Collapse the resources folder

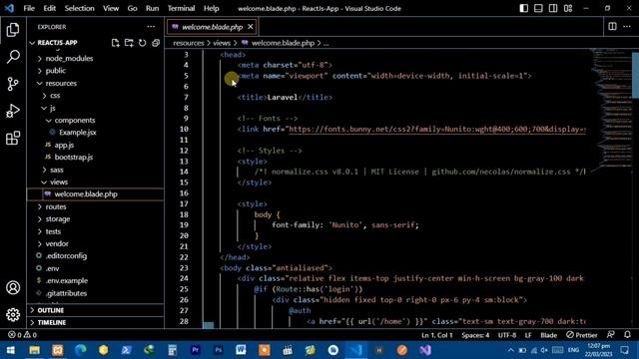(x=96, y=83)
